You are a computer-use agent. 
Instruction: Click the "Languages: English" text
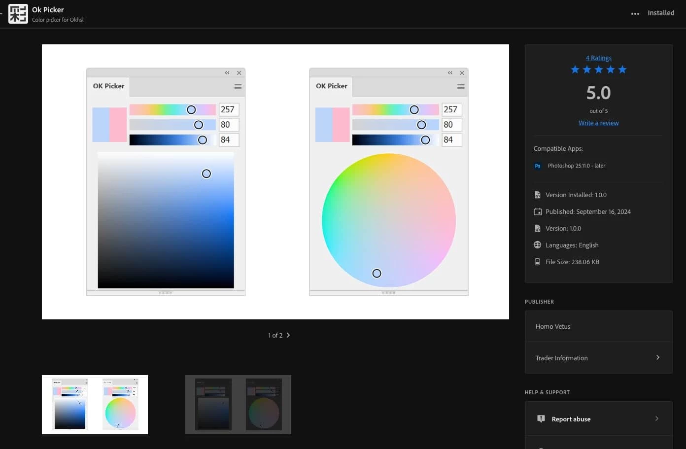pyautogui.click(x=572, y=245)
